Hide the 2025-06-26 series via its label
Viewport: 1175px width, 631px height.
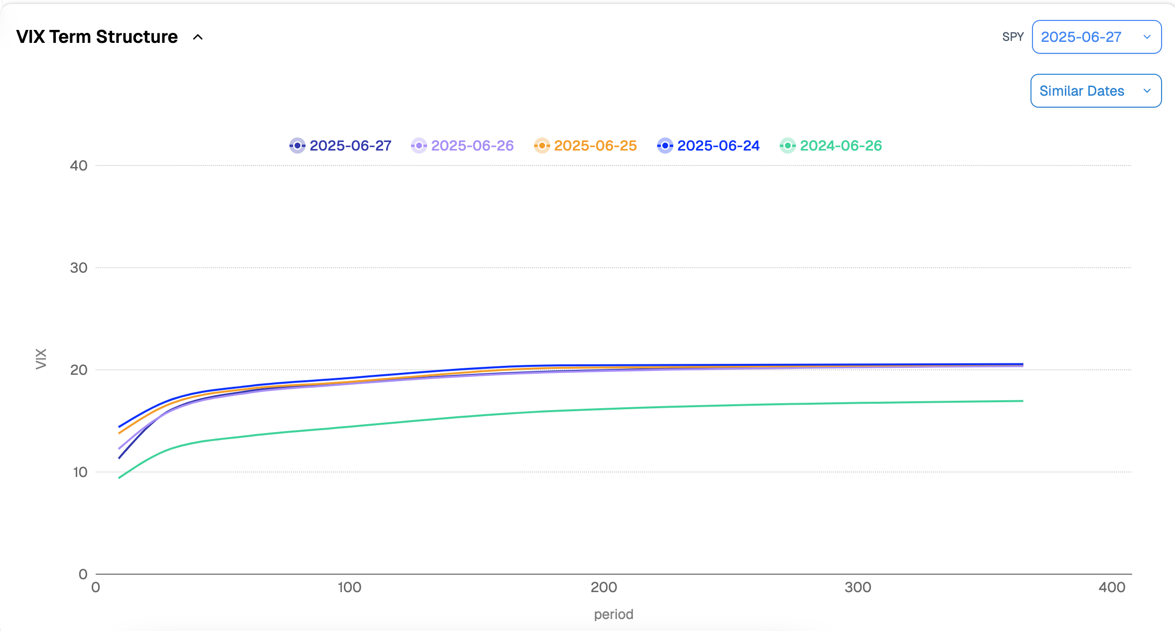pos(472,146)
